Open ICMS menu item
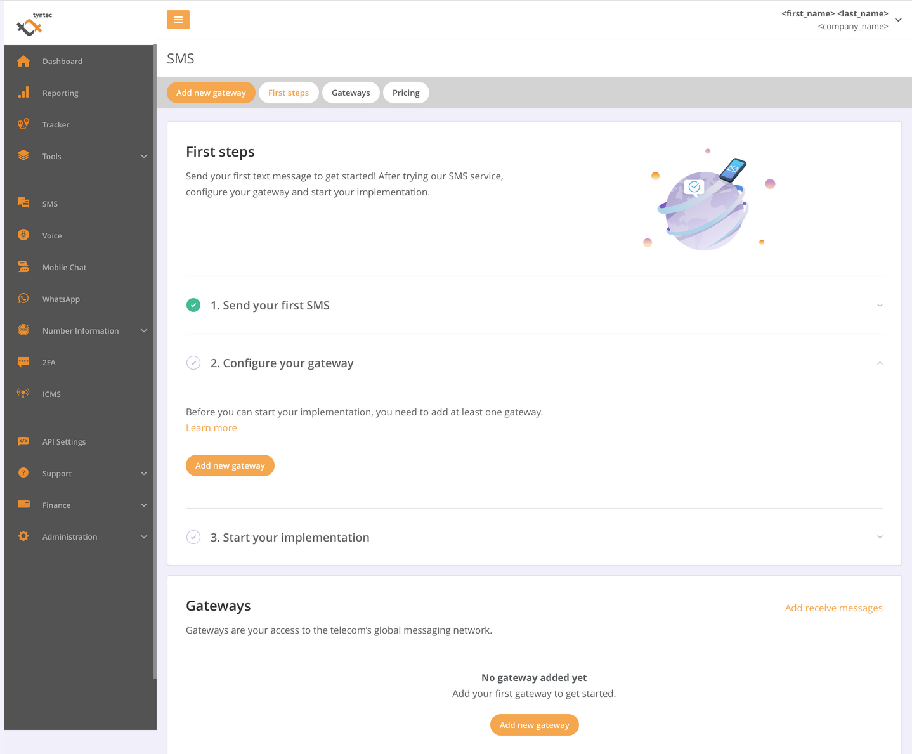The height and width of the screenshot is (754, 912). pyautogui.click(x=51, y=394)
